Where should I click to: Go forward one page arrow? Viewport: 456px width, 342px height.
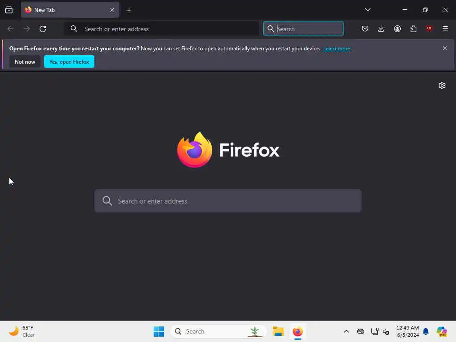(x=27, y=29)
